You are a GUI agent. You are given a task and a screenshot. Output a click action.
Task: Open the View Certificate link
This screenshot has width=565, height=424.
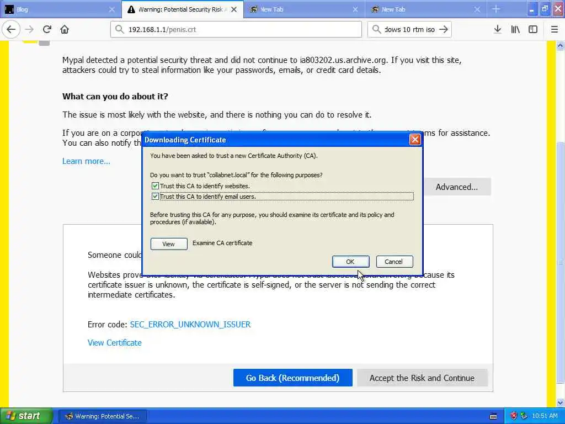(x=115, y=343)
